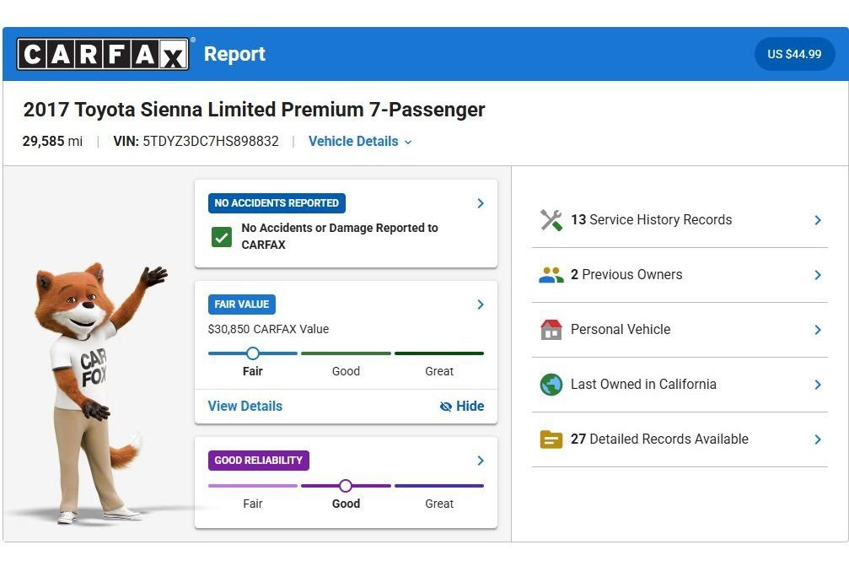Click Great label under reliability scale
Screen dimensions: 849x566
pos(439,504)
